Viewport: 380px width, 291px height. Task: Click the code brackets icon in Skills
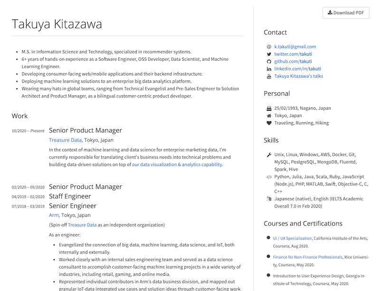pos(269,177)
